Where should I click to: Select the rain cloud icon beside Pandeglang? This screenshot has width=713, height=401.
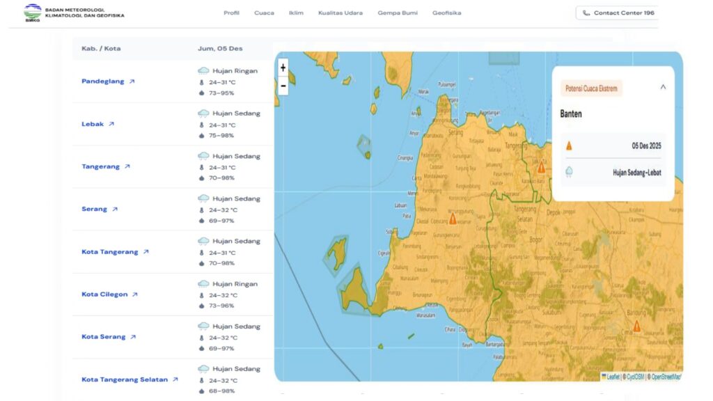pyautogui.click(x=203, y=70)
